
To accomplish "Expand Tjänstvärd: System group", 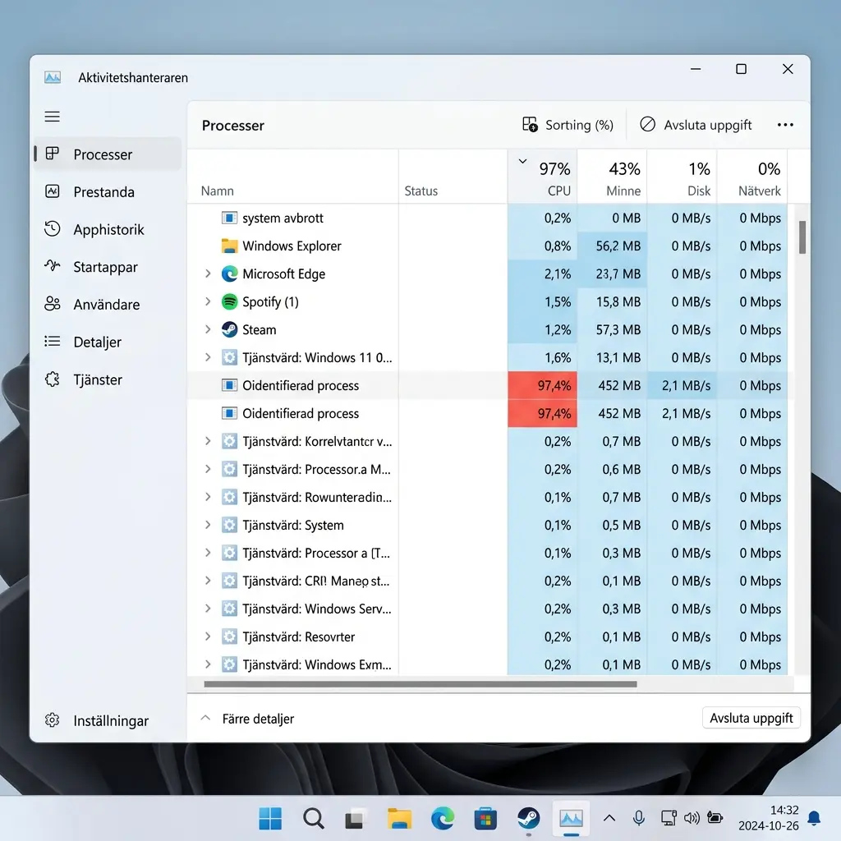I will tap(208, 525).
